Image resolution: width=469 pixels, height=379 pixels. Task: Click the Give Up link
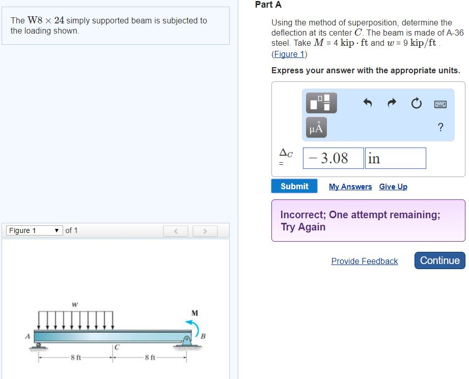click(x=393, y=187)
